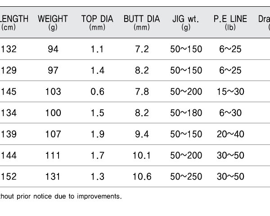The image size is (270, 216).
Task: Select the P.E line cell 20~40
Action: 230,134
